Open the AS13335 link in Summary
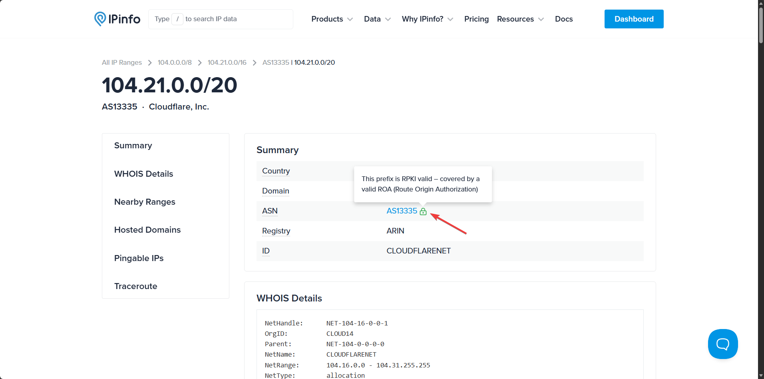This screenshot has width=764, height=379. 401,211
